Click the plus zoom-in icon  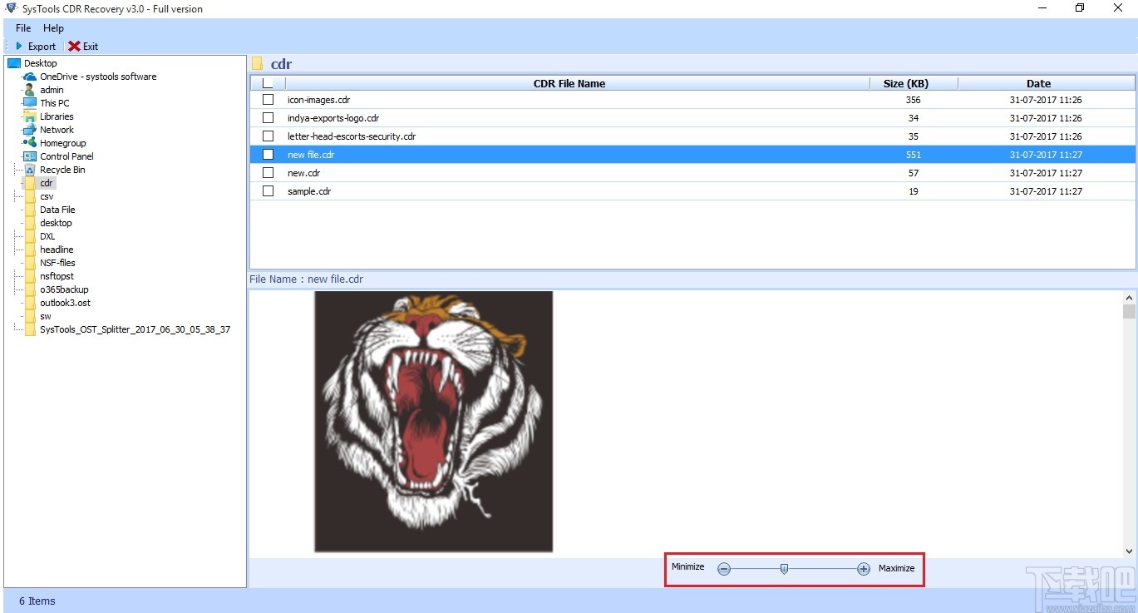tap(864, 569)
